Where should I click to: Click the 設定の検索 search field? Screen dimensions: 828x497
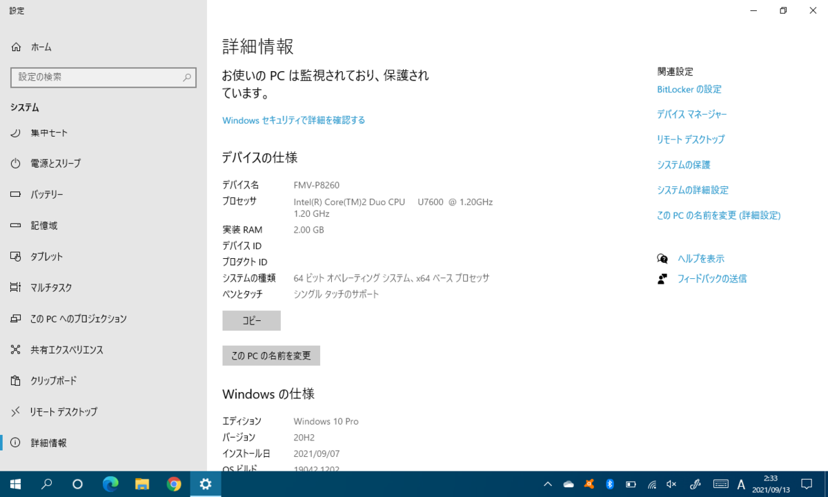coord(103,77)
